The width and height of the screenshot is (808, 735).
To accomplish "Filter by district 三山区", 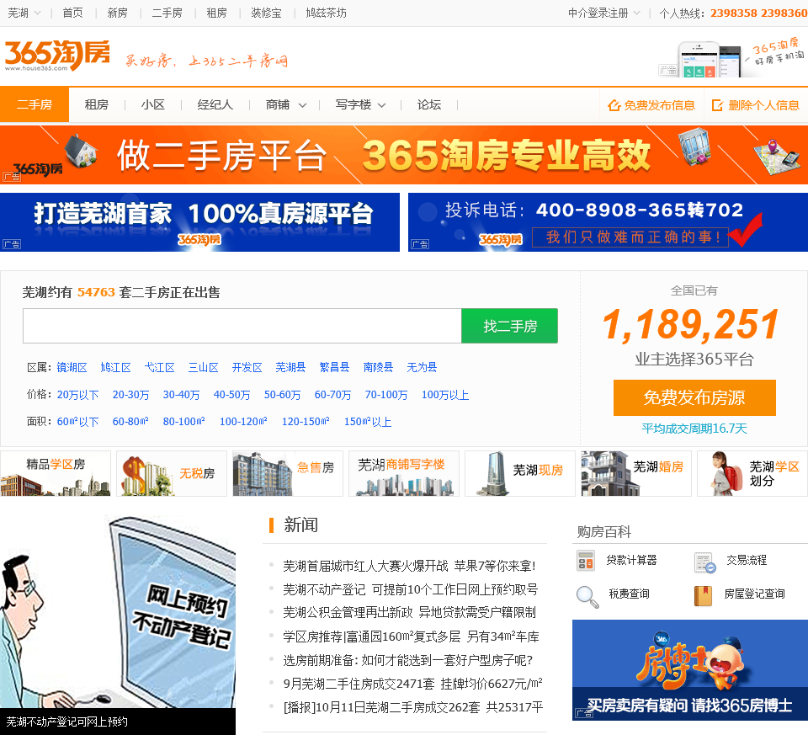I will 203,367.
